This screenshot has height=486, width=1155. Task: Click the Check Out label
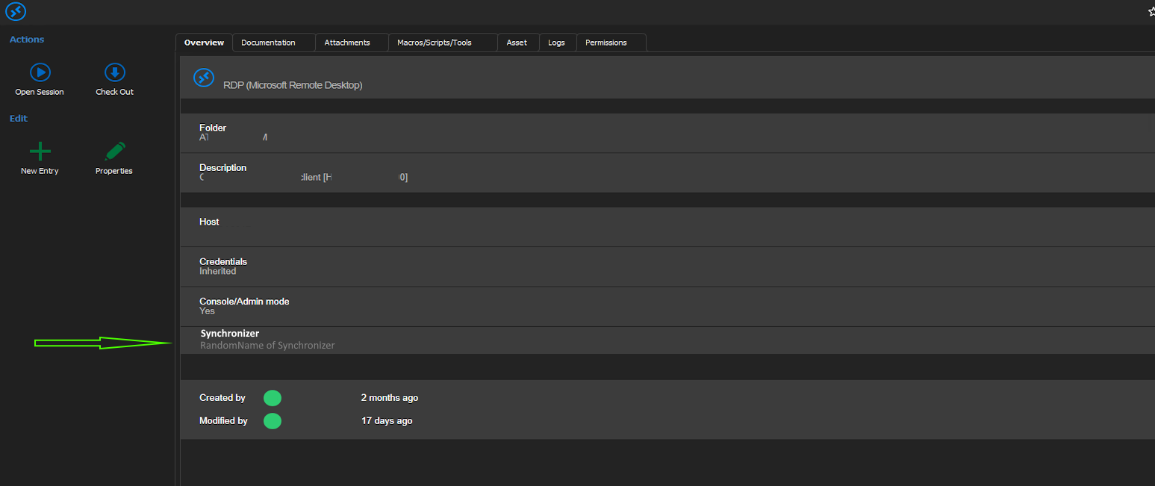coord(115,92)
